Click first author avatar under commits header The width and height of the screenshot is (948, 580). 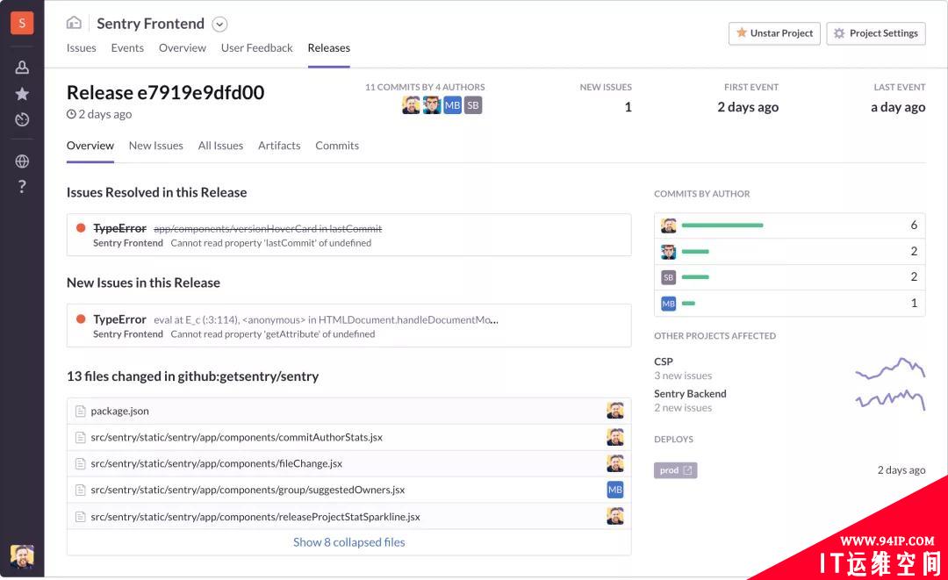click(x=411, y=105)
